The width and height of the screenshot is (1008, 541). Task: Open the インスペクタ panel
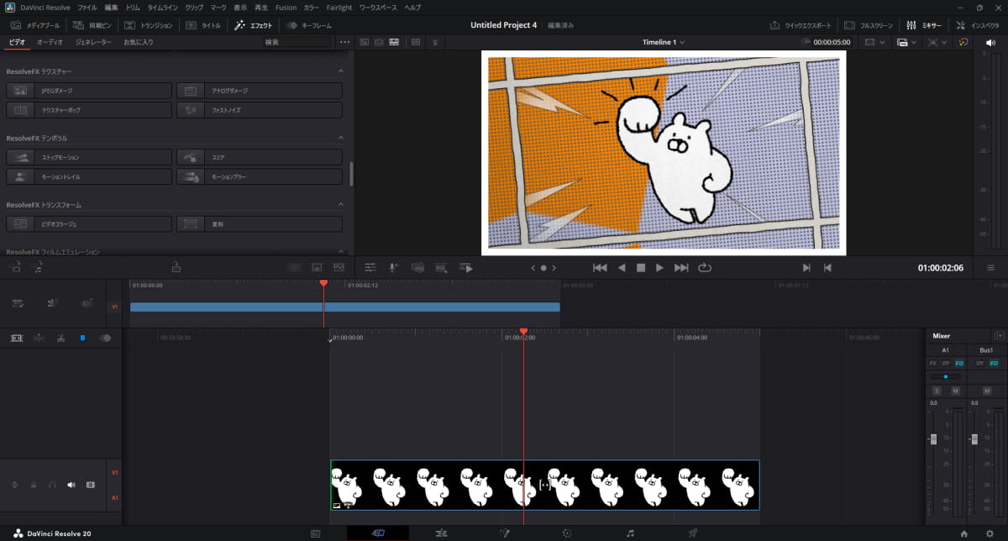click(x=979, y=25)
